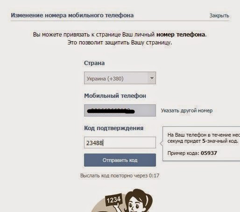Click the Страна field label
This screenshot has width=240, height=212.
(x=94, y=63)
